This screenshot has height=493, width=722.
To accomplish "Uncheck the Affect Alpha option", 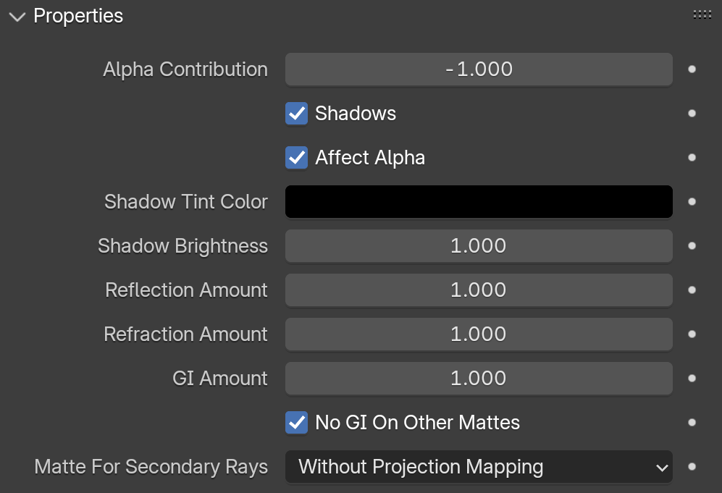I will tap(296, 157).
